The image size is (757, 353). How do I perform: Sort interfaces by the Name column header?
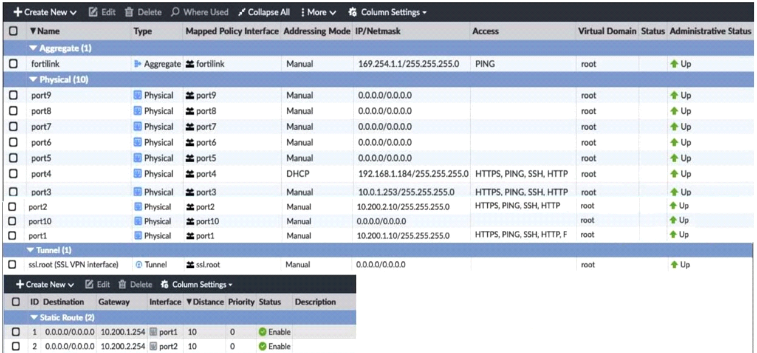(x=45, y=31)
